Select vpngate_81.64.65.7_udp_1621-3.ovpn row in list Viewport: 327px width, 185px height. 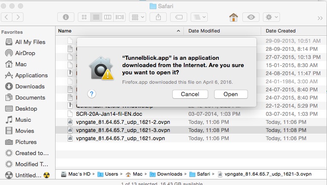(191, 130)
